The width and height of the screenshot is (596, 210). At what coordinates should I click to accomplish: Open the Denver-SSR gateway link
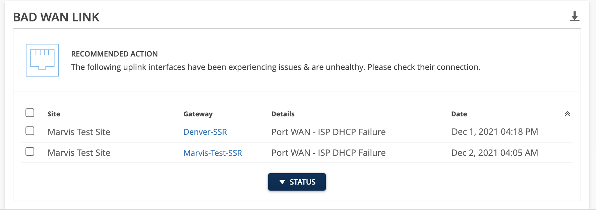(205, 132)
